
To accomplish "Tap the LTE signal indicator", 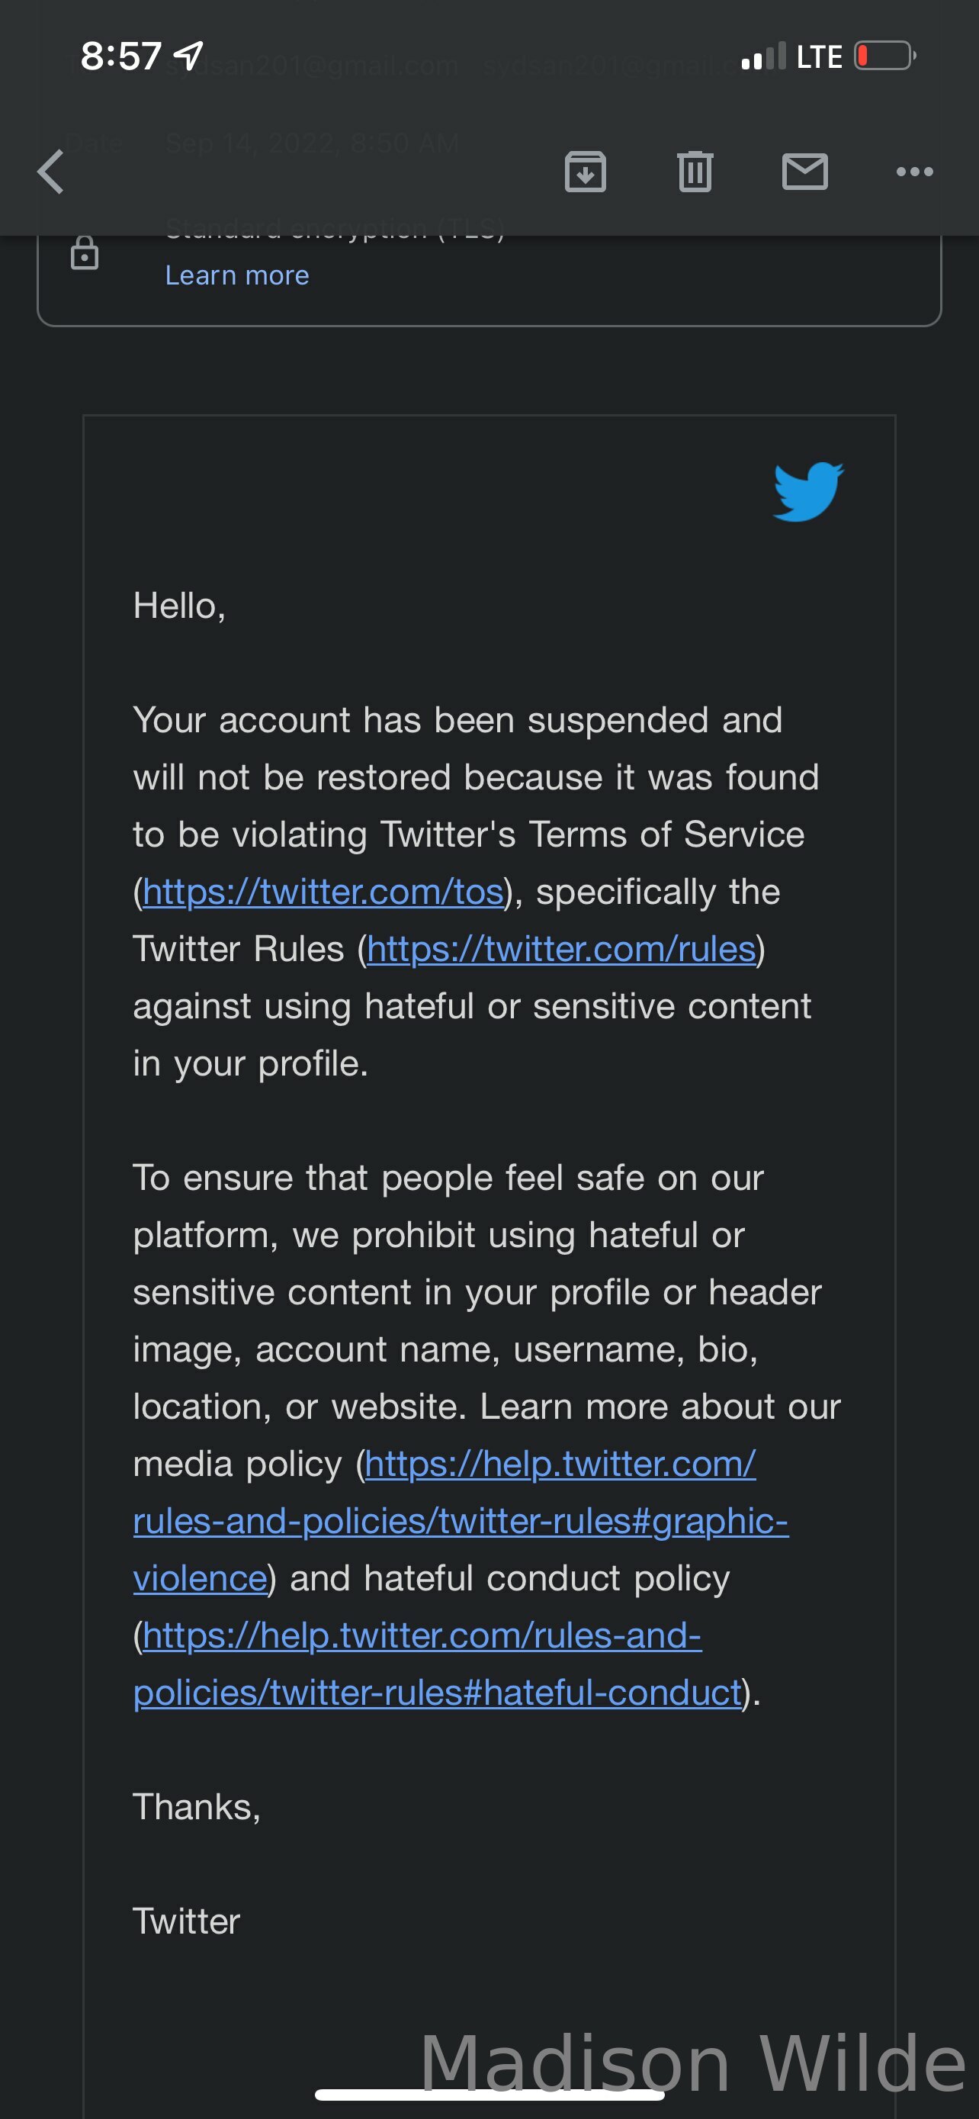I will [819, 56].
